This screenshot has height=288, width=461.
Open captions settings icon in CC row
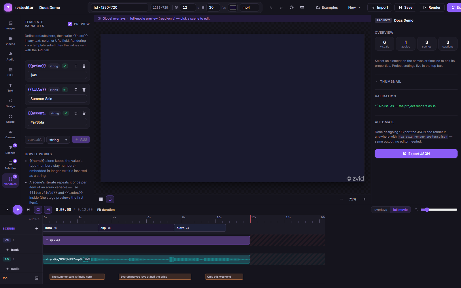[x=37, y=278]
